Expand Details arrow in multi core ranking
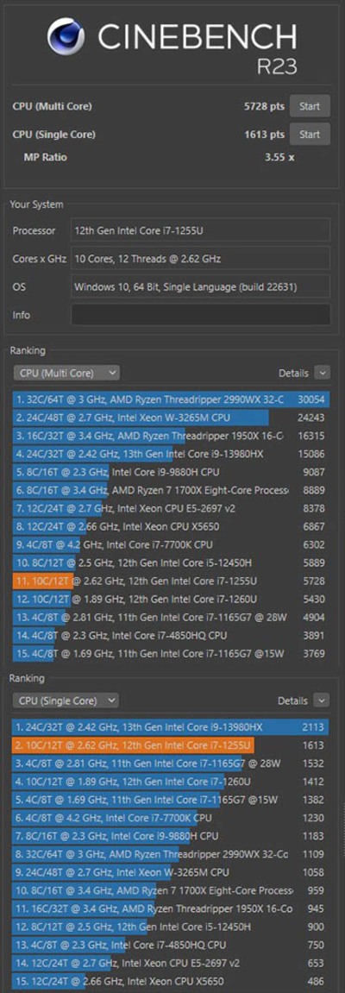Image resolution: width=345 pixels, height=993 pixels. 323,373
